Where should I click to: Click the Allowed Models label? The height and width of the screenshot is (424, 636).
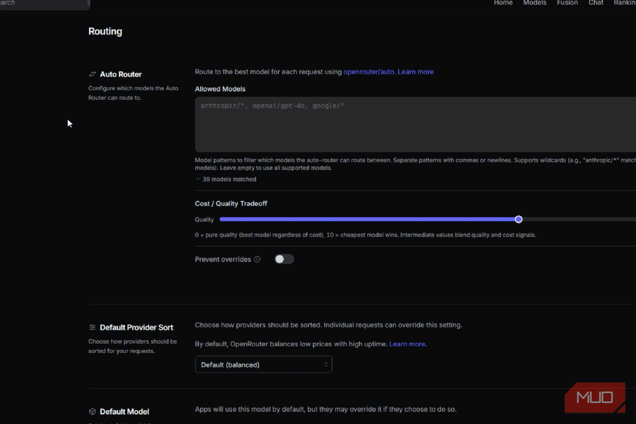coord(220,89)
